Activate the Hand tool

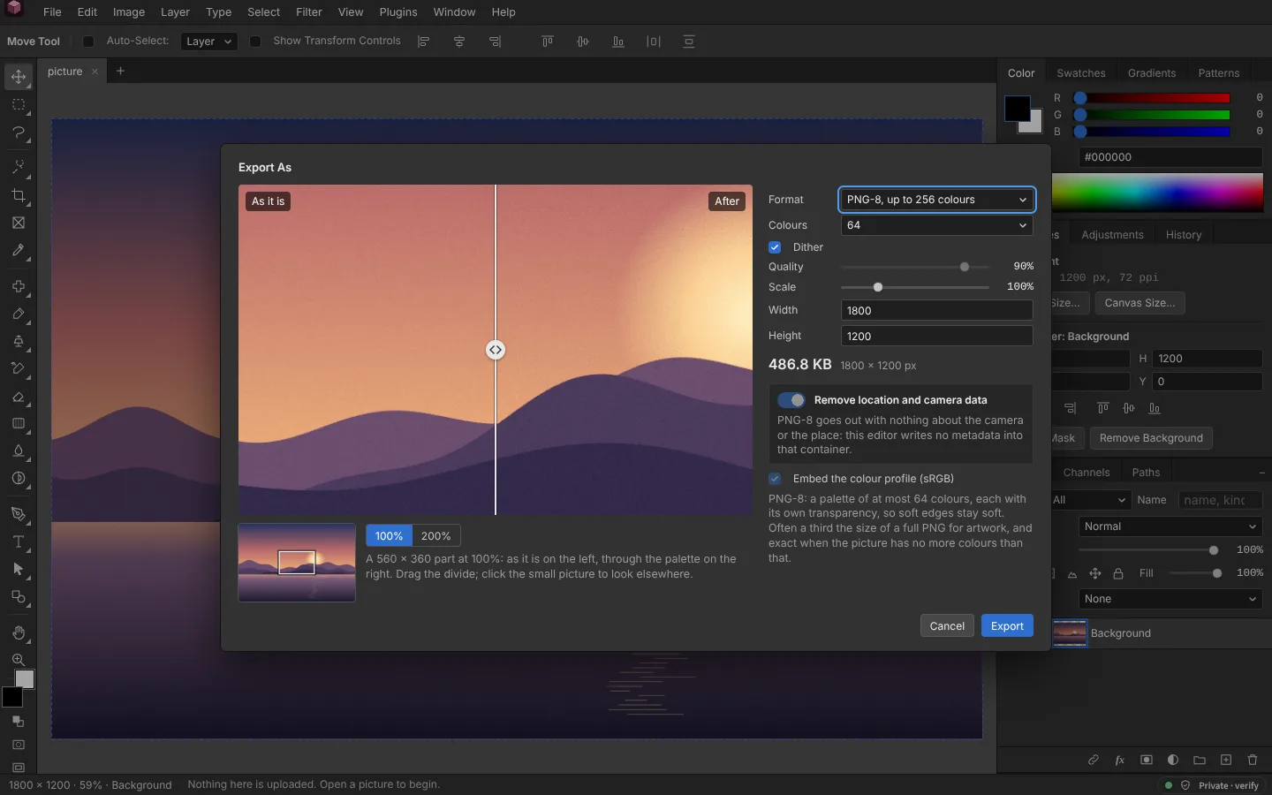(19, 632)
